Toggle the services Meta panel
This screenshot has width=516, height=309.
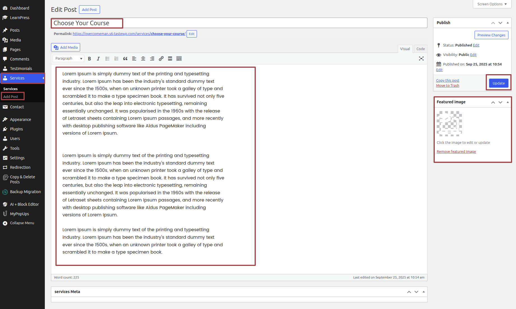[x=424, y=292]
